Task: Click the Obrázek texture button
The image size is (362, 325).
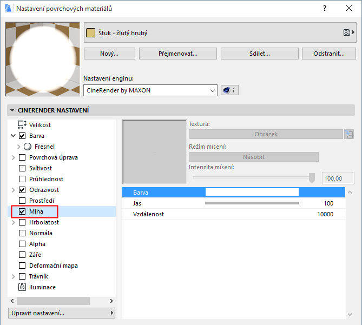Action: point(266,134)
